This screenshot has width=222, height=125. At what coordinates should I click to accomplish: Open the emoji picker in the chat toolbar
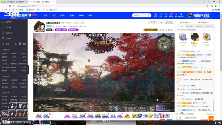coord(178,114)
